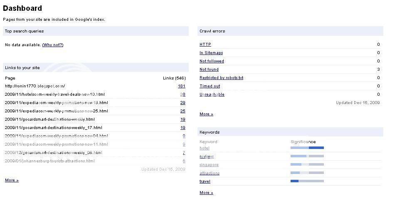This screenshot has width=407, height=206.
Task: Open the 38 links count for hotelscom page
Action: (x=183, y=94)
